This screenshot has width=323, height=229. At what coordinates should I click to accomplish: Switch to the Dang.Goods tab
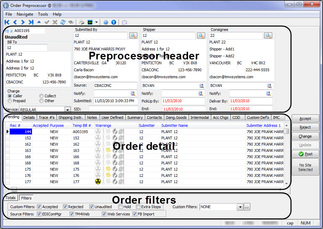176,117
